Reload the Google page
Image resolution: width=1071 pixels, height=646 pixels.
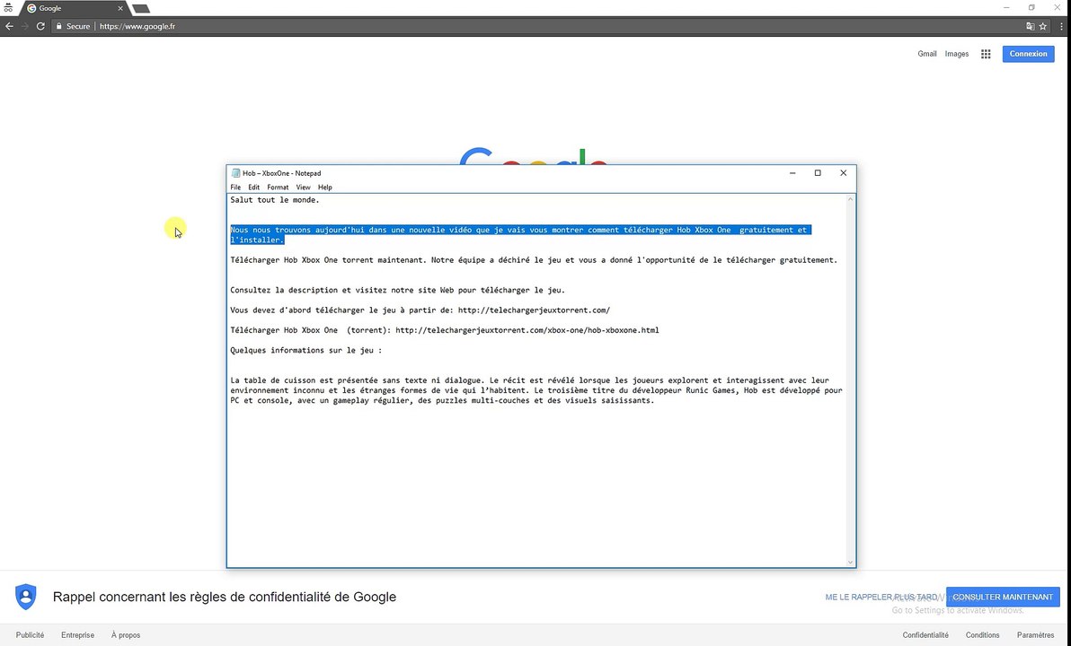coord(40,26)
